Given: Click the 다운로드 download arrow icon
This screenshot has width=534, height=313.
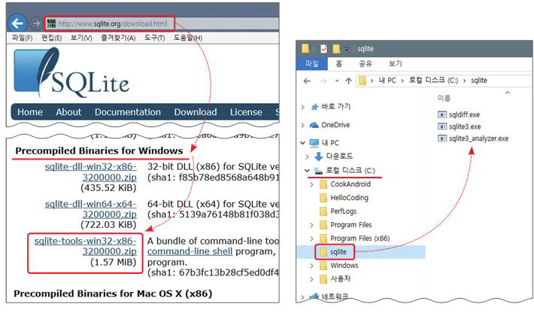Looking at the screenshot, I should point(319,156).
